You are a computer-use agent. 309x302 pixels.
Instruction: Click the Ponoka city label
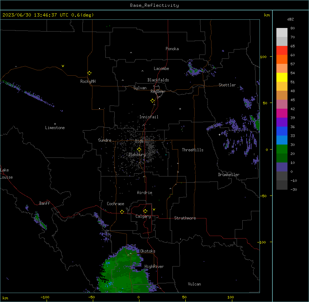point(172,49)
